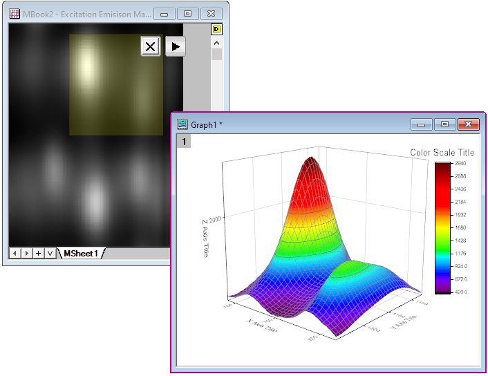
Task: Click the yellow D icon in MBook2
Action: click(x=216, y=30)
